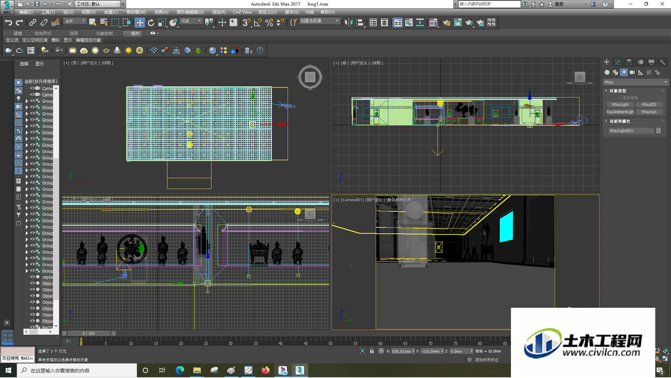Activate the Select and Scale tool

pos(162,23)
